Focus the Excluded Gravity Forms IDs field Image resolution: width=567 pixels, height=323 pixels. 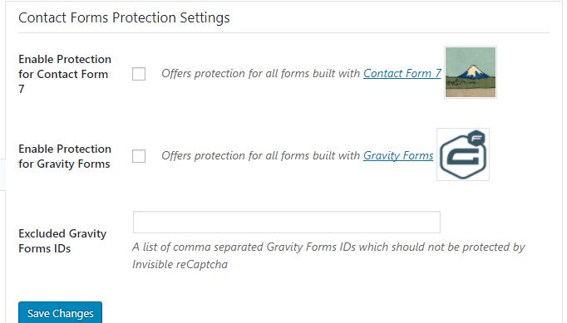(287, 223)
